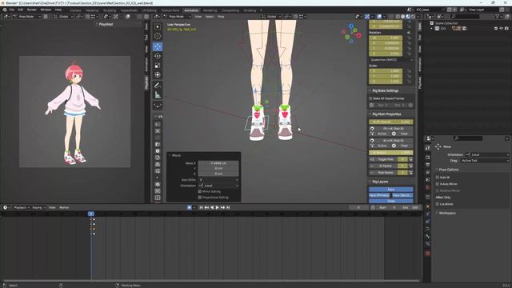Open the Tool tab in Properties editor
This screenshot has height=288, width=512.
point(427,148)
